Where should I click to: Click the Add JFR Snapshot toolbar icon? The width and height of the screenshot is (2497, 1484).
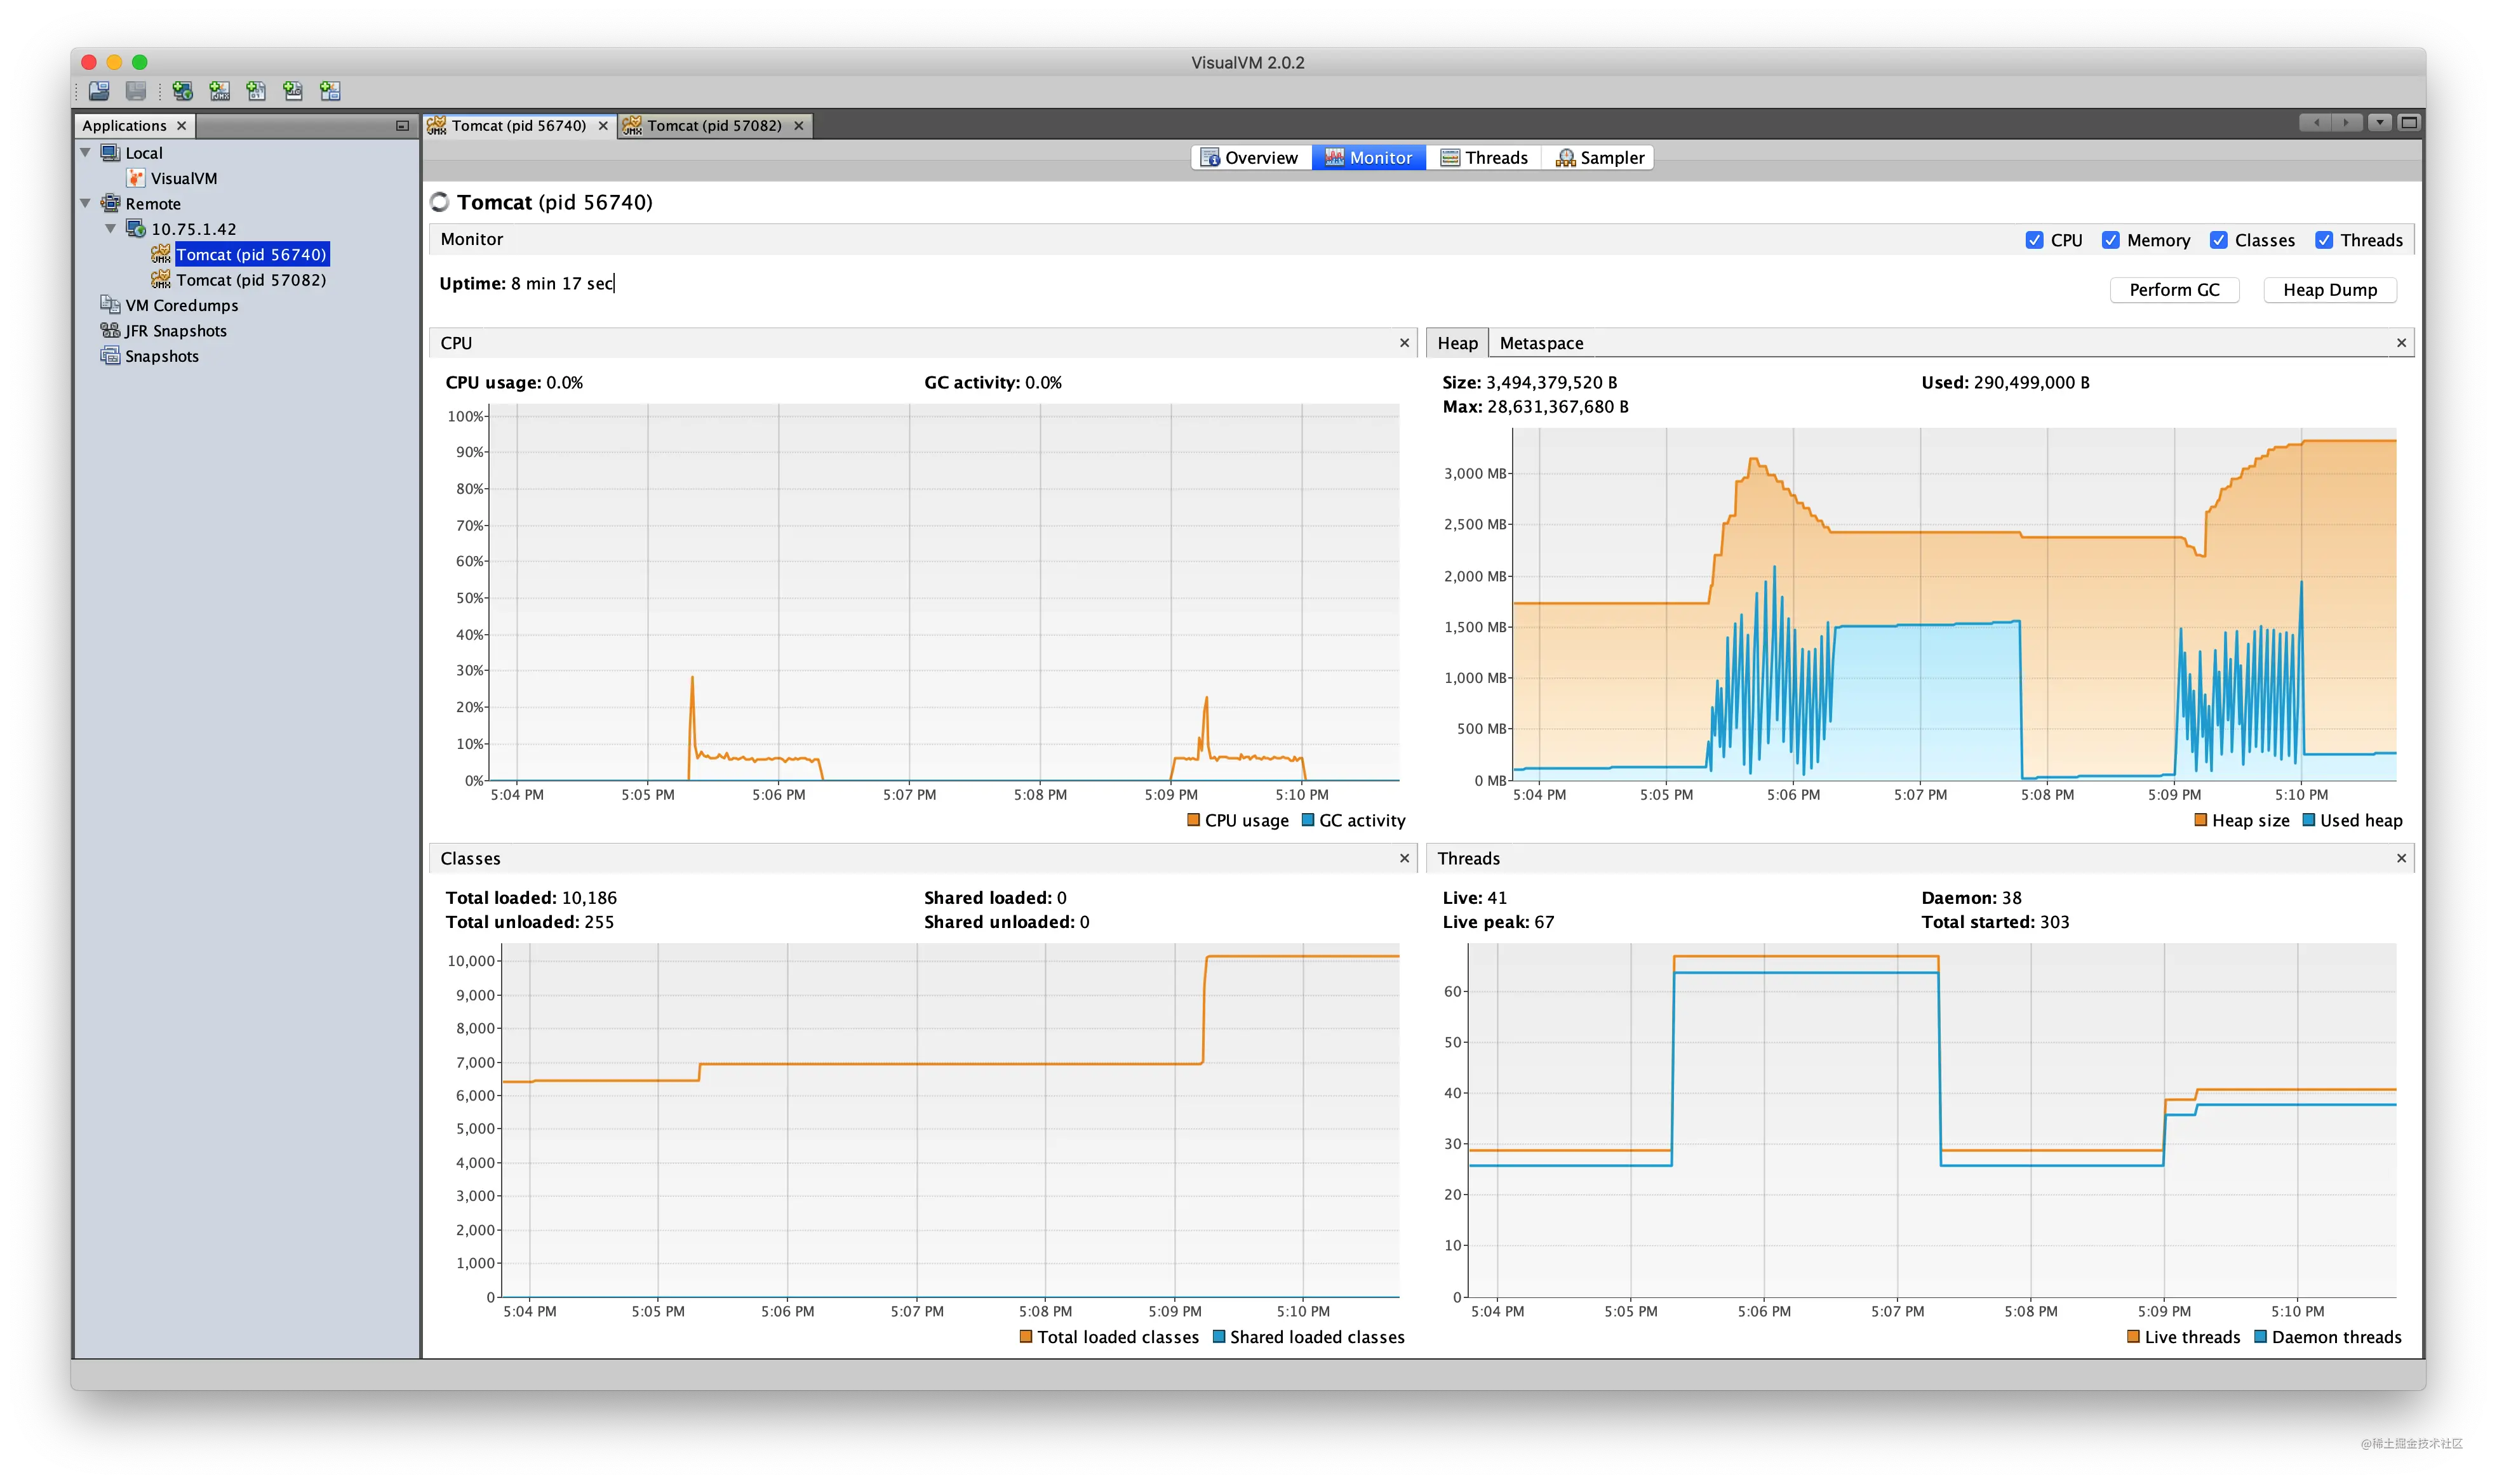[x=293, y=91]
